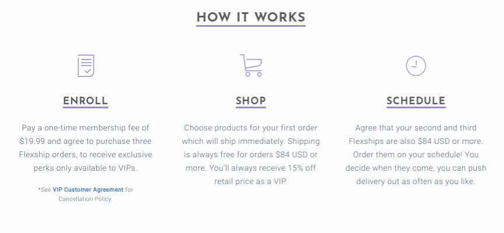Viewport: 504px width, 233px height.
Task: Click the Enroll document checklist icon
Action: coord(86,66)
